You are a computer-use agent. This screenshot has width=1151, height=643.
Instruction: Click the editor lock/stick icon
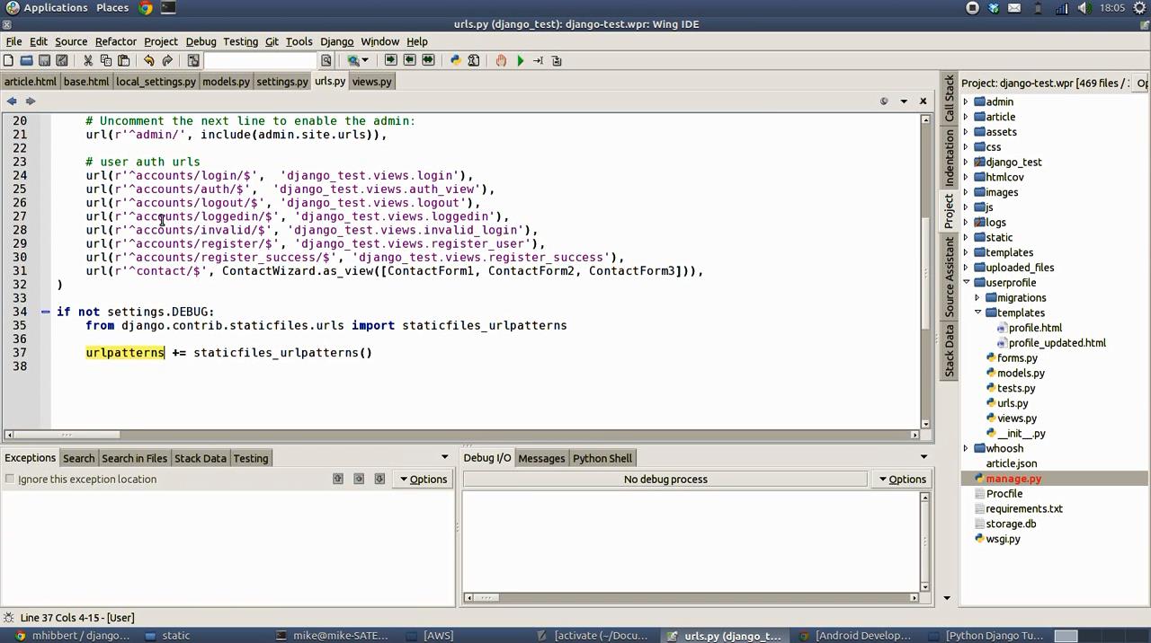point(884,101)
